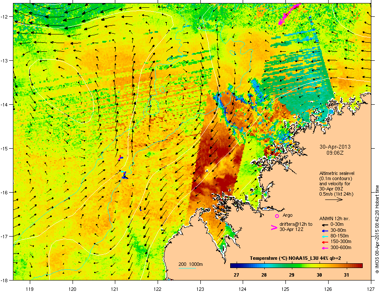Click the 127 longitude axis label
Screen dimensions: 380x293
tap(371, 289)
